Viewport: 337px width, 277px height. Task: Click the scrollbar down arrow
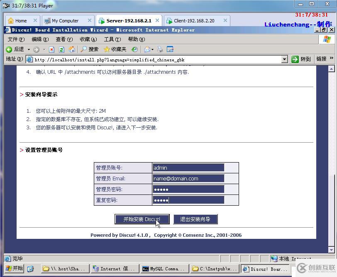(332, 250)
